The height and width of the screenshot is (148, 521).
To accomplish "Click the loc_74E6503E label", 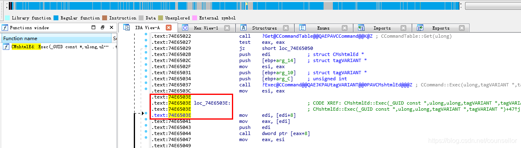I will (212, 103).
